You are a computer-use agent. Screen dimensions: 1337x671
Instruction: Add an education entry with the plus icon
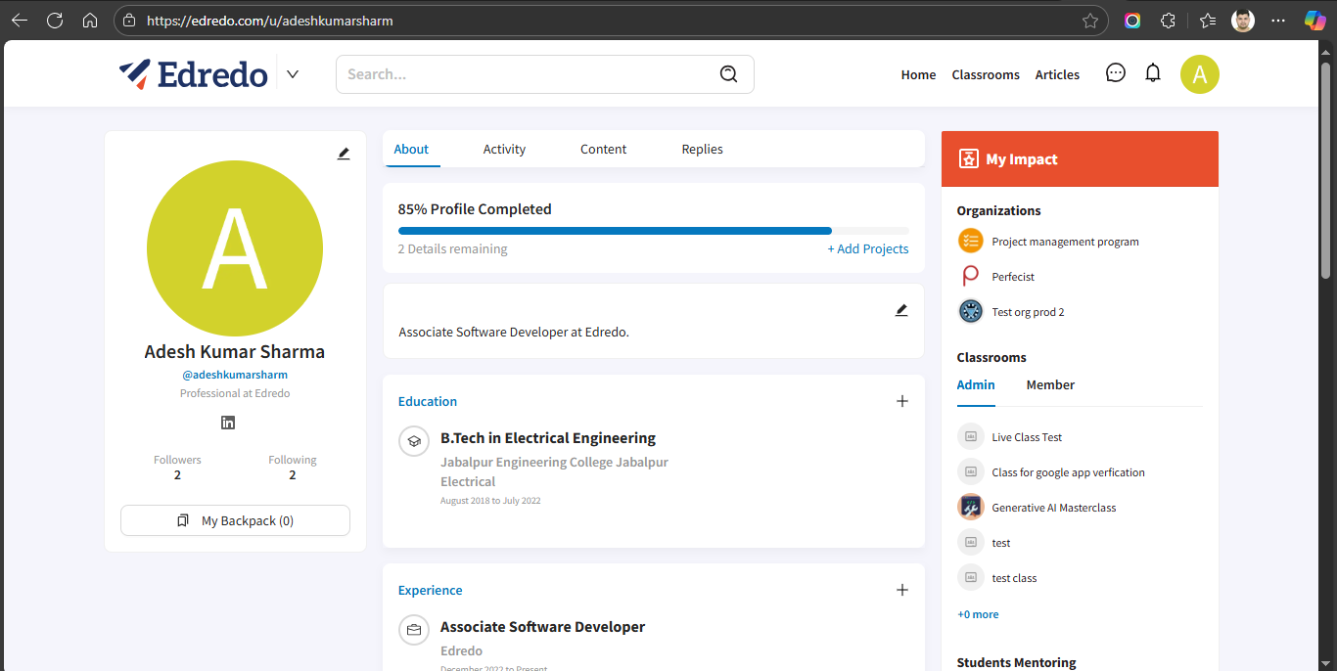(x=902, y=401)
